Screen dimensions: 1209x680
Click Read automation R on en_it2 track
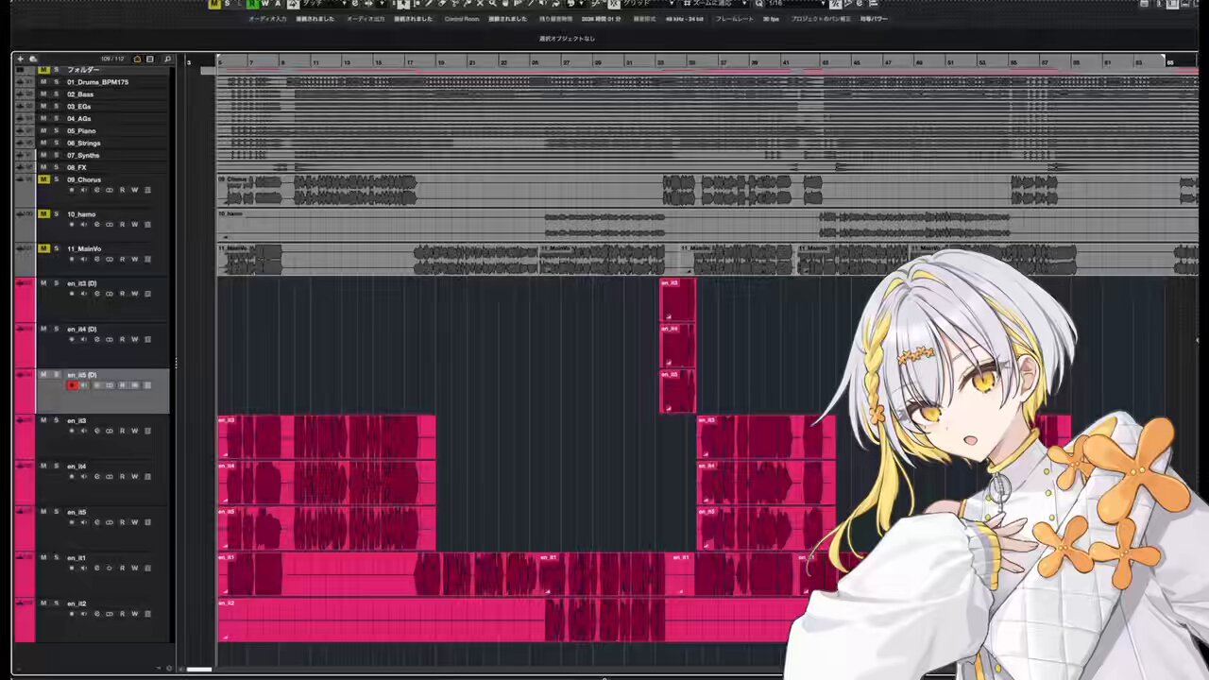122,614
